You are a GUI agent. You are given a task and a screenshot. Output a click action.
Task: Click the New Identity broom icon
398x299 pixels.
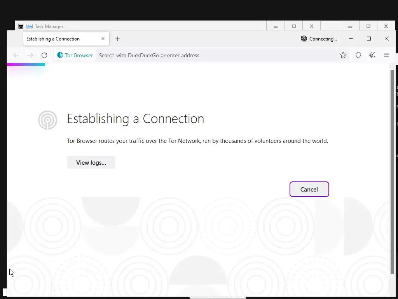(x=372, y=55)
